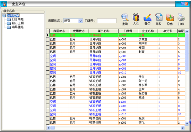
Task: Click the 导出 export toolbar icon
Action: (x=170, y=19)
